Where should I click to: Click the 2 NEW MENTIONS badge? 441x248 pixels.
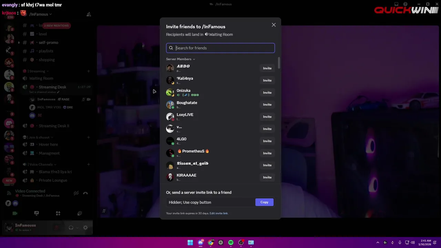pyautogui.click(x=57, y=25)
